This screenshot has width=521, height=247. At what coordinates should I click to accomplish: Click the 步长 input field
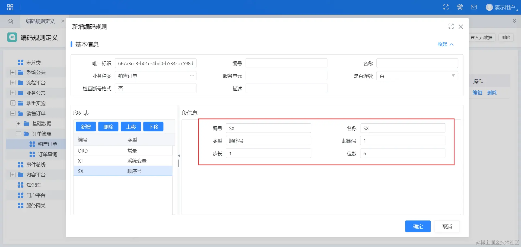coord(268,153)
